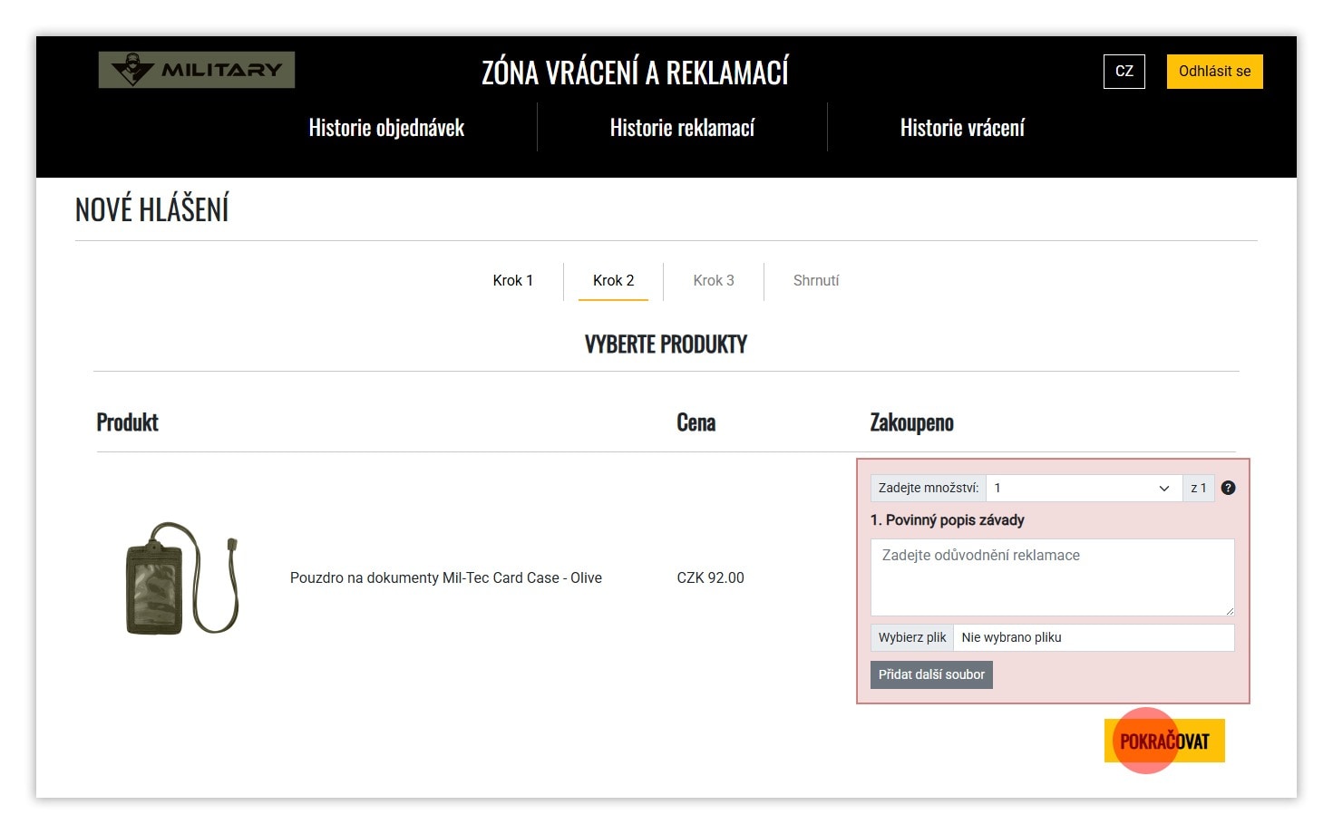Switch to Krok 1 step

[512, 281]
